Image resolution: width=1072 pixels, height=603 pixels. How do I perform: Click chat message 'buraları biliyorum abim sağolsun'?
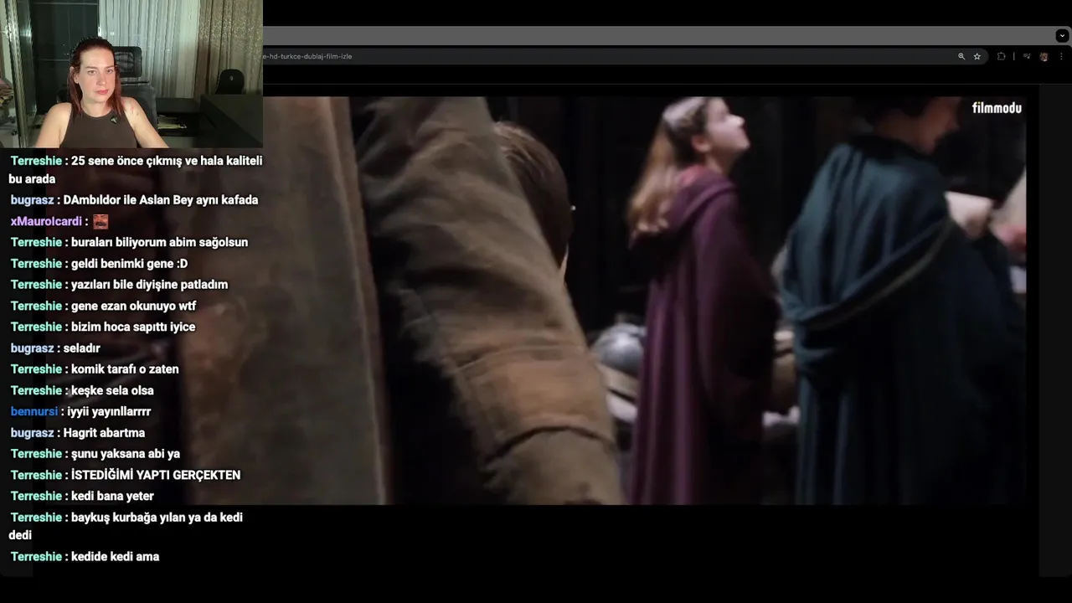(x=159, y=242)
